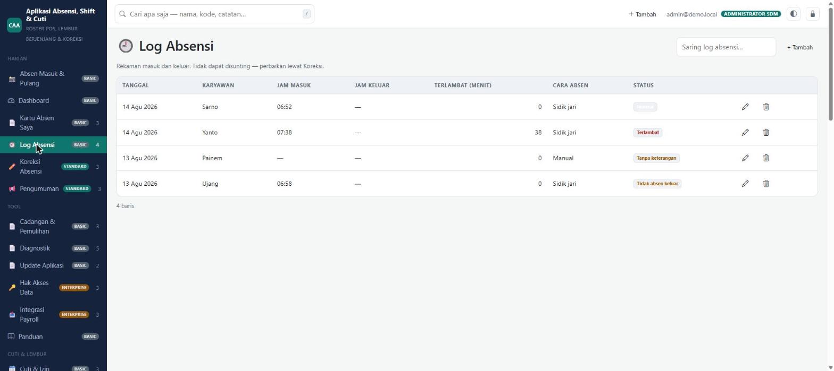Edit the Yanto attendance row
This screenshot has height=371, width=834.
pyautogui.click(x=745, y=132)
